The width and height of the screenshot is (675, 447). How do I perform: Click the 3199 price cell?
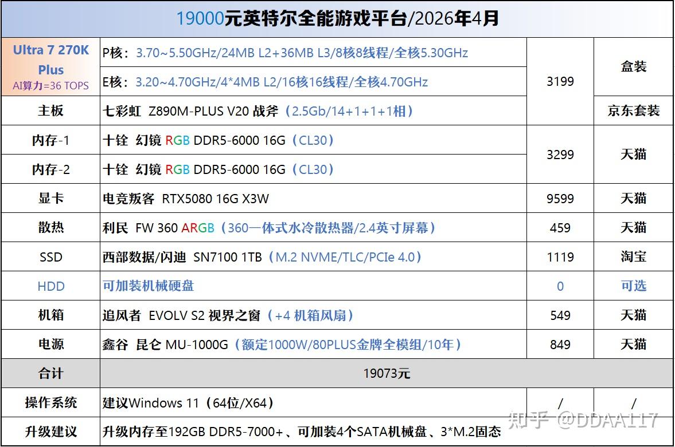560,81
